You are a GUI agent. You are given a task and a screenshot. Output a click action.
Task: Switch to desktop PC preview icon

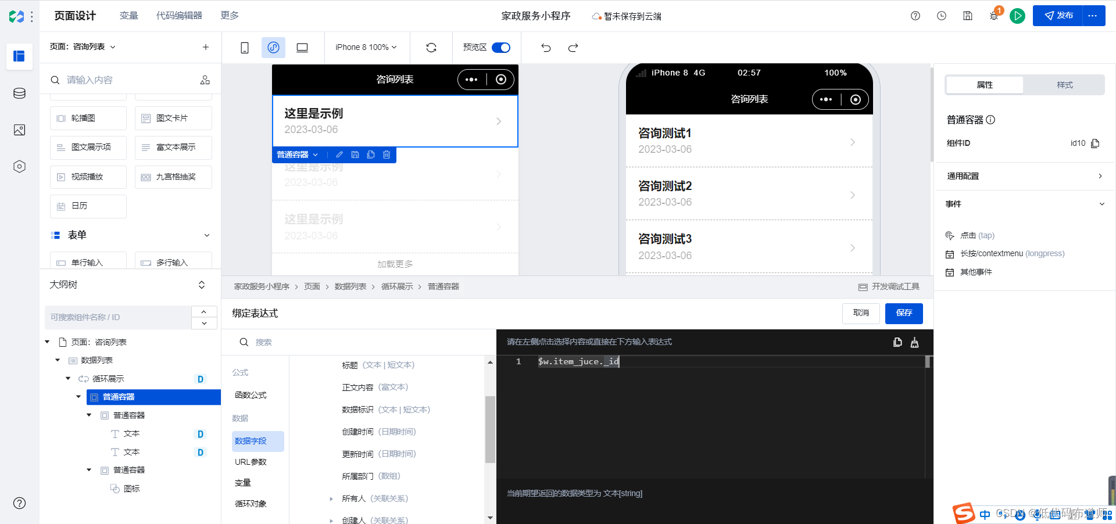click(302, 48)
